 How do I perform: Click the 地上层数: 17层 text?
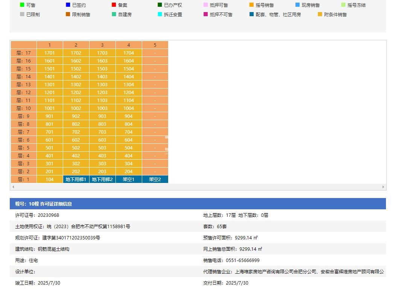pos(219,215)
